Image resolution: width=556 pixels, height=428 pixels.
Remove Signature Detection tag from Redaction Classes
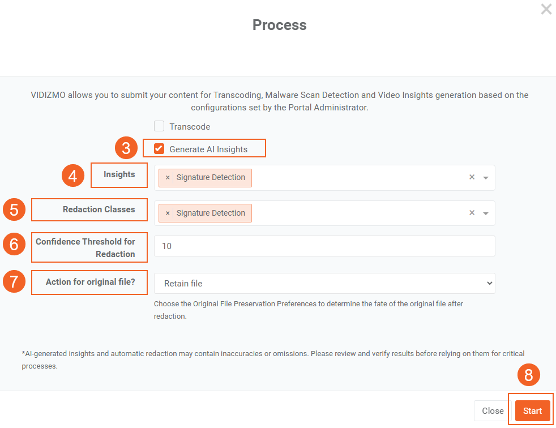coord(168,213)
